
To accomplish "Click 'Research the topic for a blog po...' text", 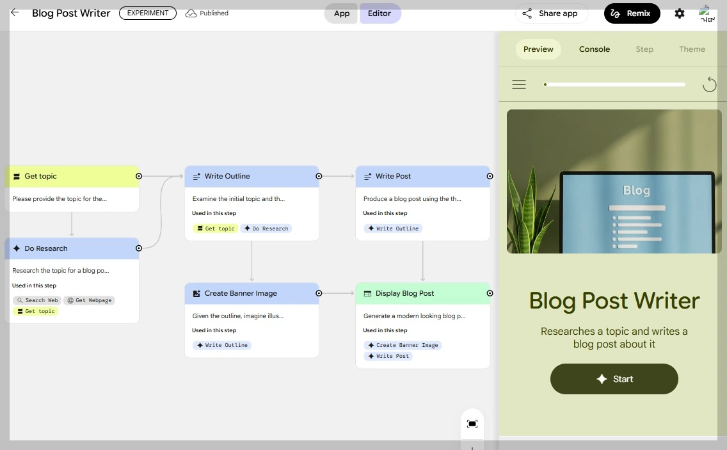I will point(60,271).
